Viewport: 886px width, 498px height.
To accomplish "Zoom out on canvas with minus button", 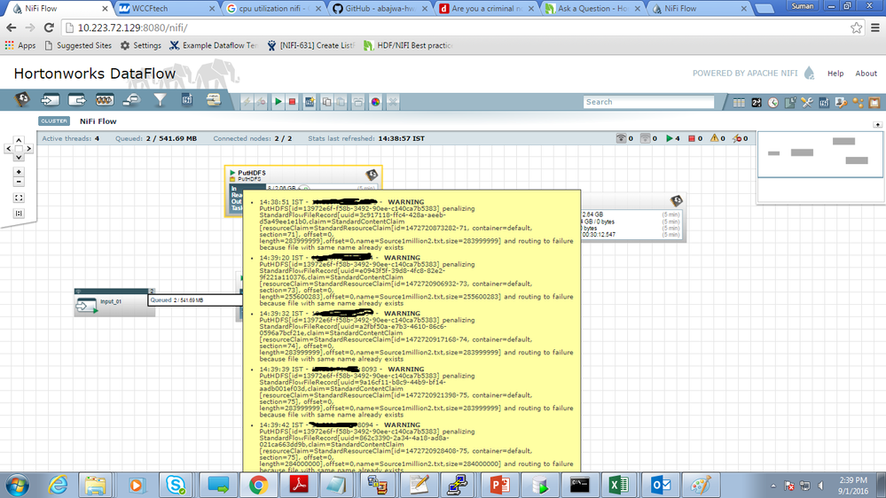I will (x=19, y=182).
